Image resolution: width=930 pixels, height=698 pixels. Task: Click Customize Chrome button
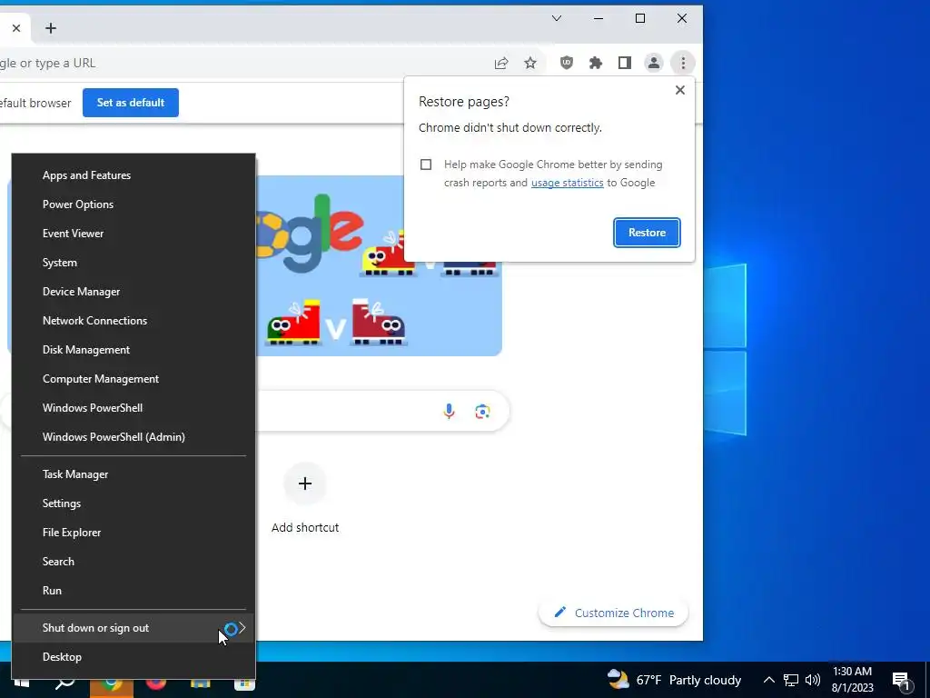point(613,613)
